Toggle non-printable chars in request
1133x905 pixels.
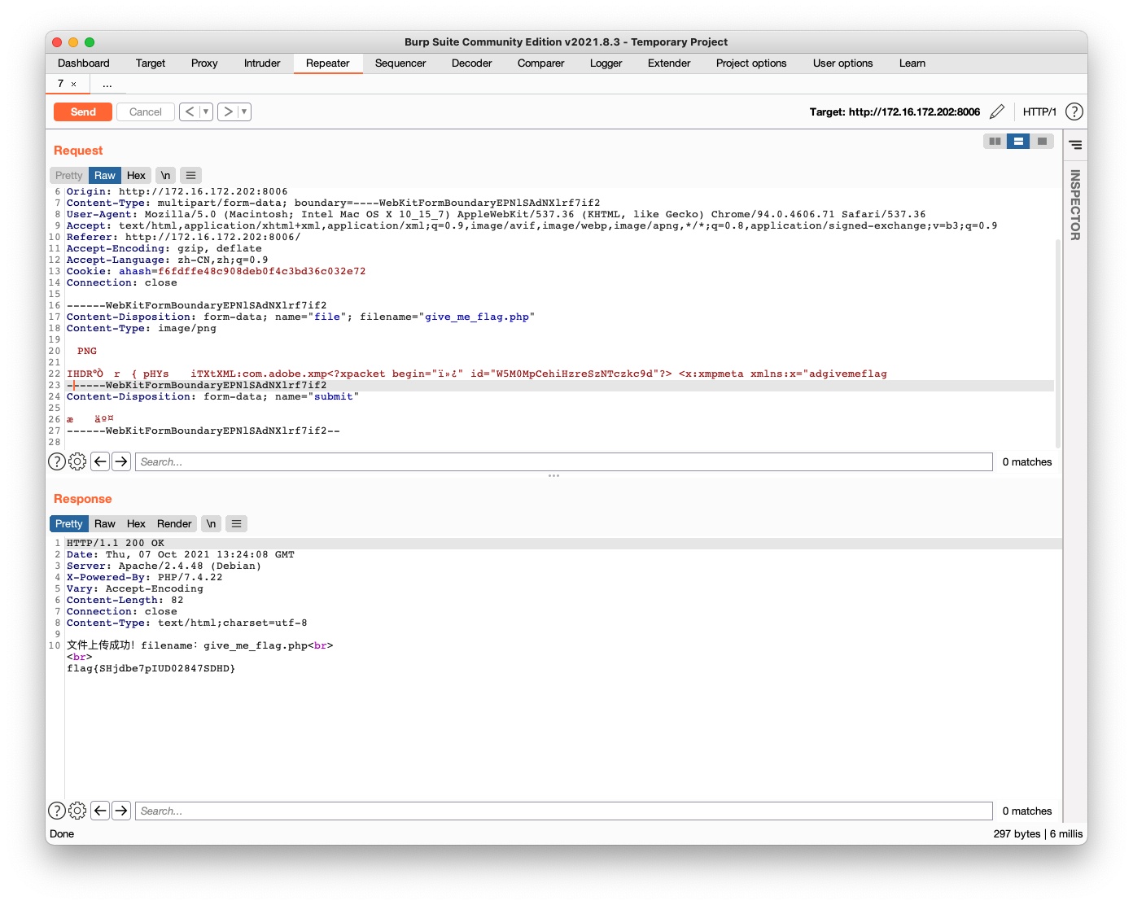165,175
